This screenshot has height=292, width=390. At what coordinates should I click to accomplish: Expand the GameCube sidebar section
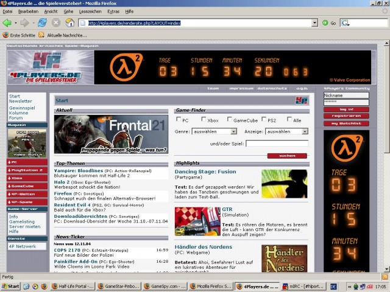point(27,186)
